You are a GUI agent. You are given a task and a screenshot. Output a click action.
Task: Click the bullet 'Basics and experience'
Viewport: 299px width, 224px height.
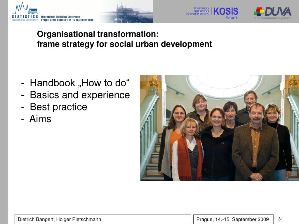[80, 95]
